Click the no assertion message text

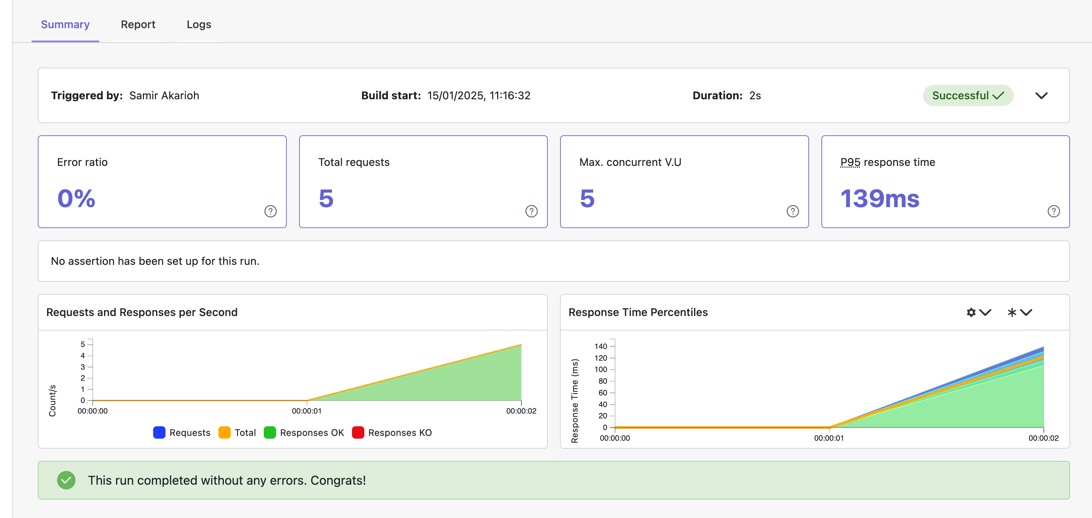155,261
